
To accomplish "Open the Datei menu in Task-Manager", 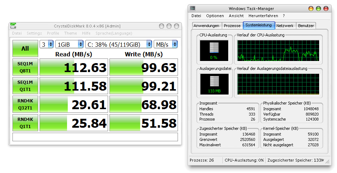I will [196, 16].
